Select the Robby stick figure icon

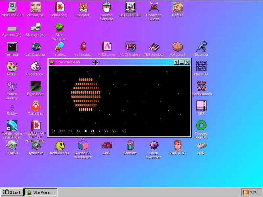[12, 110]
